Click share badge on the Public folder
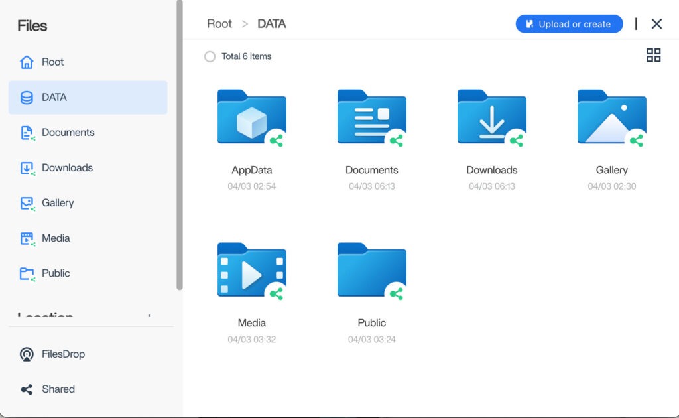Viewport: 679px width, 418px height. point(397,293)
